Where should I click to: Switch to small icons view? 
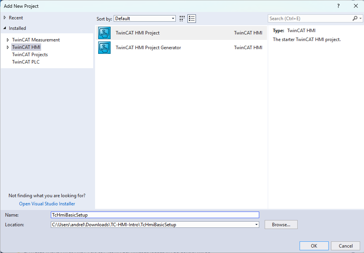click(x=182, y=19)
